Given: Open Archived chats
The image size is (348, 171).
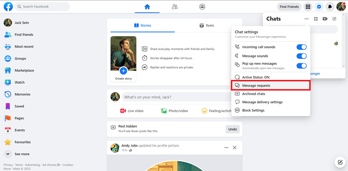Looking at the screenshot, I should pos(271,94).
